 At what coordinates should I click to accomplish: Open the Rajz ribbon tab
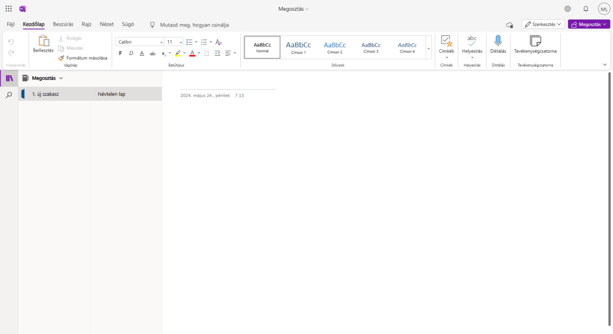[x=86, y=24]
